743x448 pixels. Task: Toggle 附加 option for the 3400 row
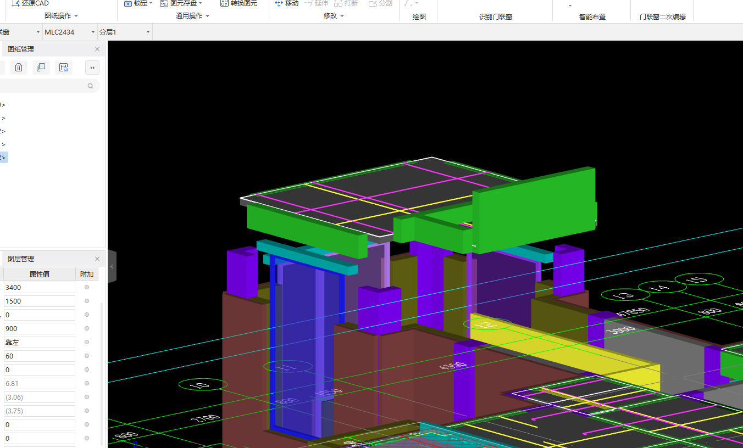click(x=87, y=287)
